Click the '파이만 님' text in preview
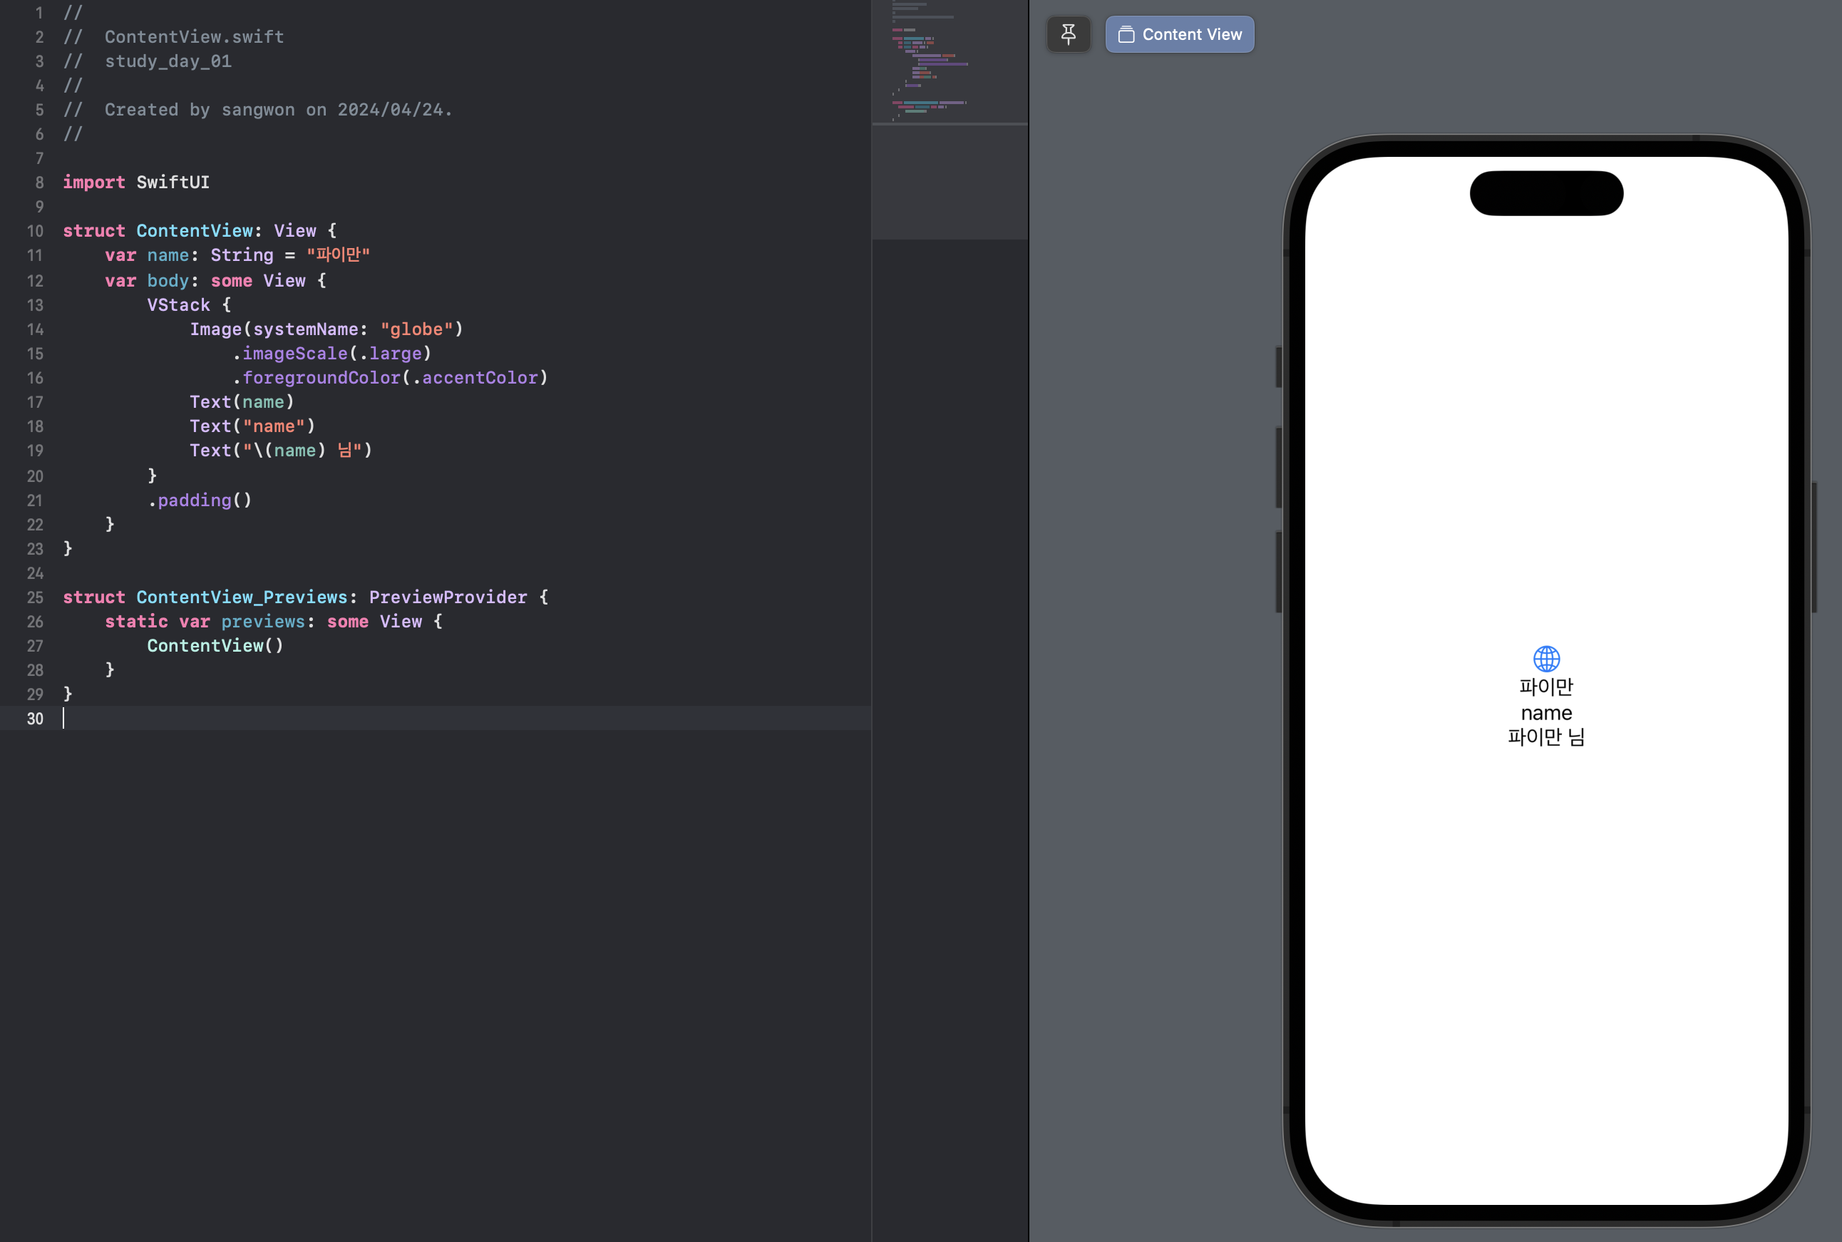This screenshot has height=1242, width=1842. (x=1546, y=737)
